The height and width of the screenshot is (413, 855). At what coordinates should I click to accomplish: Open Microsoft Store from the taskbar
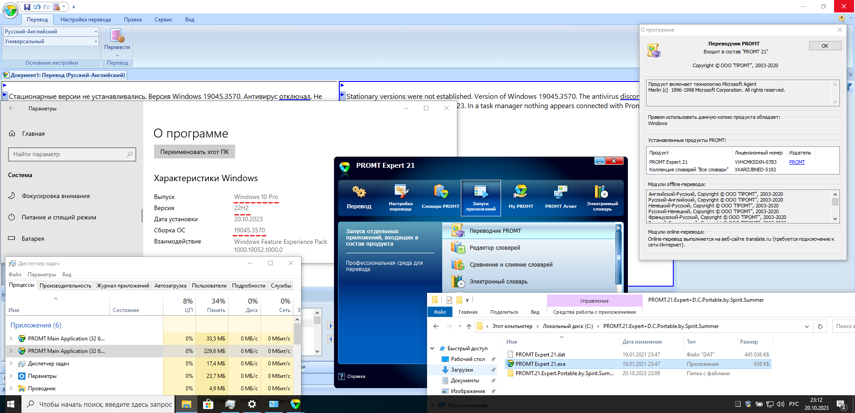coord(208,404)
